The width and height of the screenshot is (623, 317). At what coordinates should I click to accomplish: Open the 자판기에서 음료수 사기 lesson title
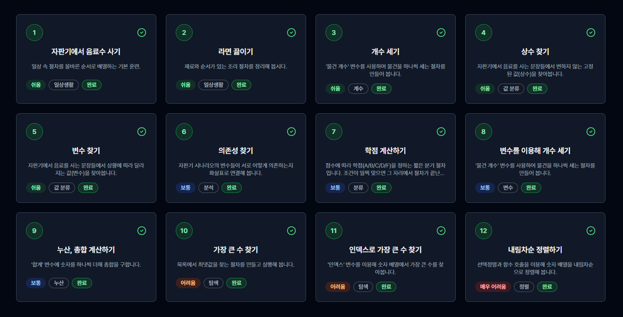coord(86,51)
